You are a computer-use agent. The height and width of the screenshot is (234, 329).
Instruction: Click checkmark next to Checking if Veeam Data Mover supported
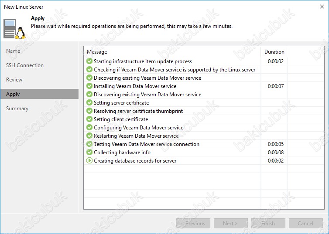(x=89, y=70)
